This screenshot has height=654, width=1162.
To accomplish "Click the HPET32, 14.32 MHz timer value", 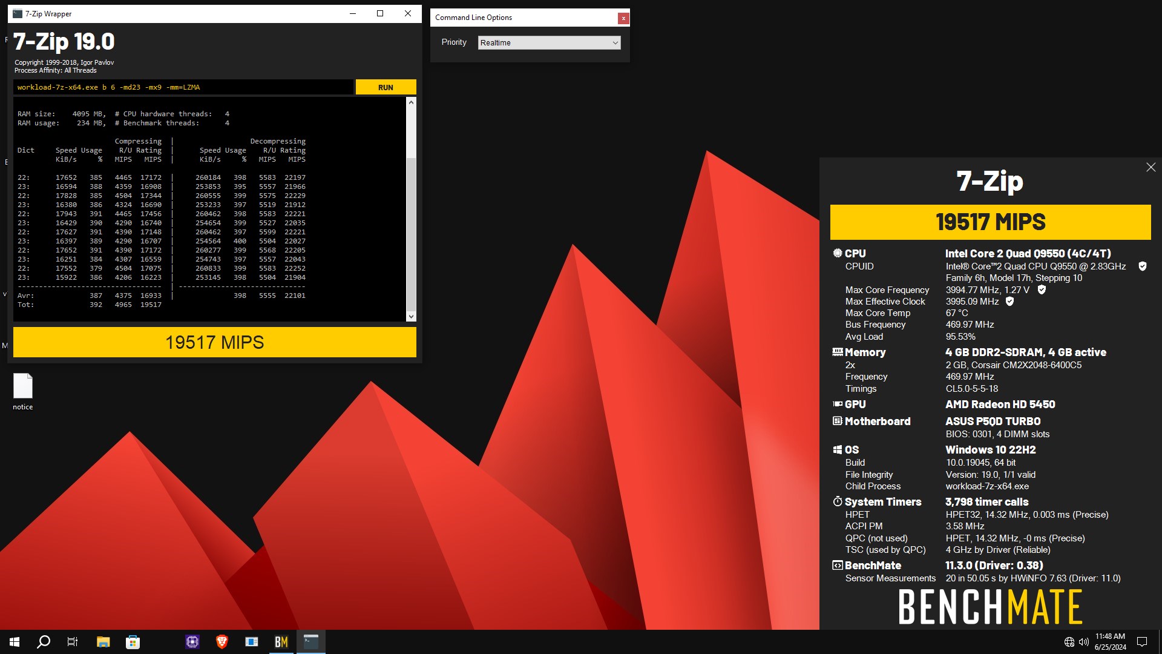I will [1027, 515].
